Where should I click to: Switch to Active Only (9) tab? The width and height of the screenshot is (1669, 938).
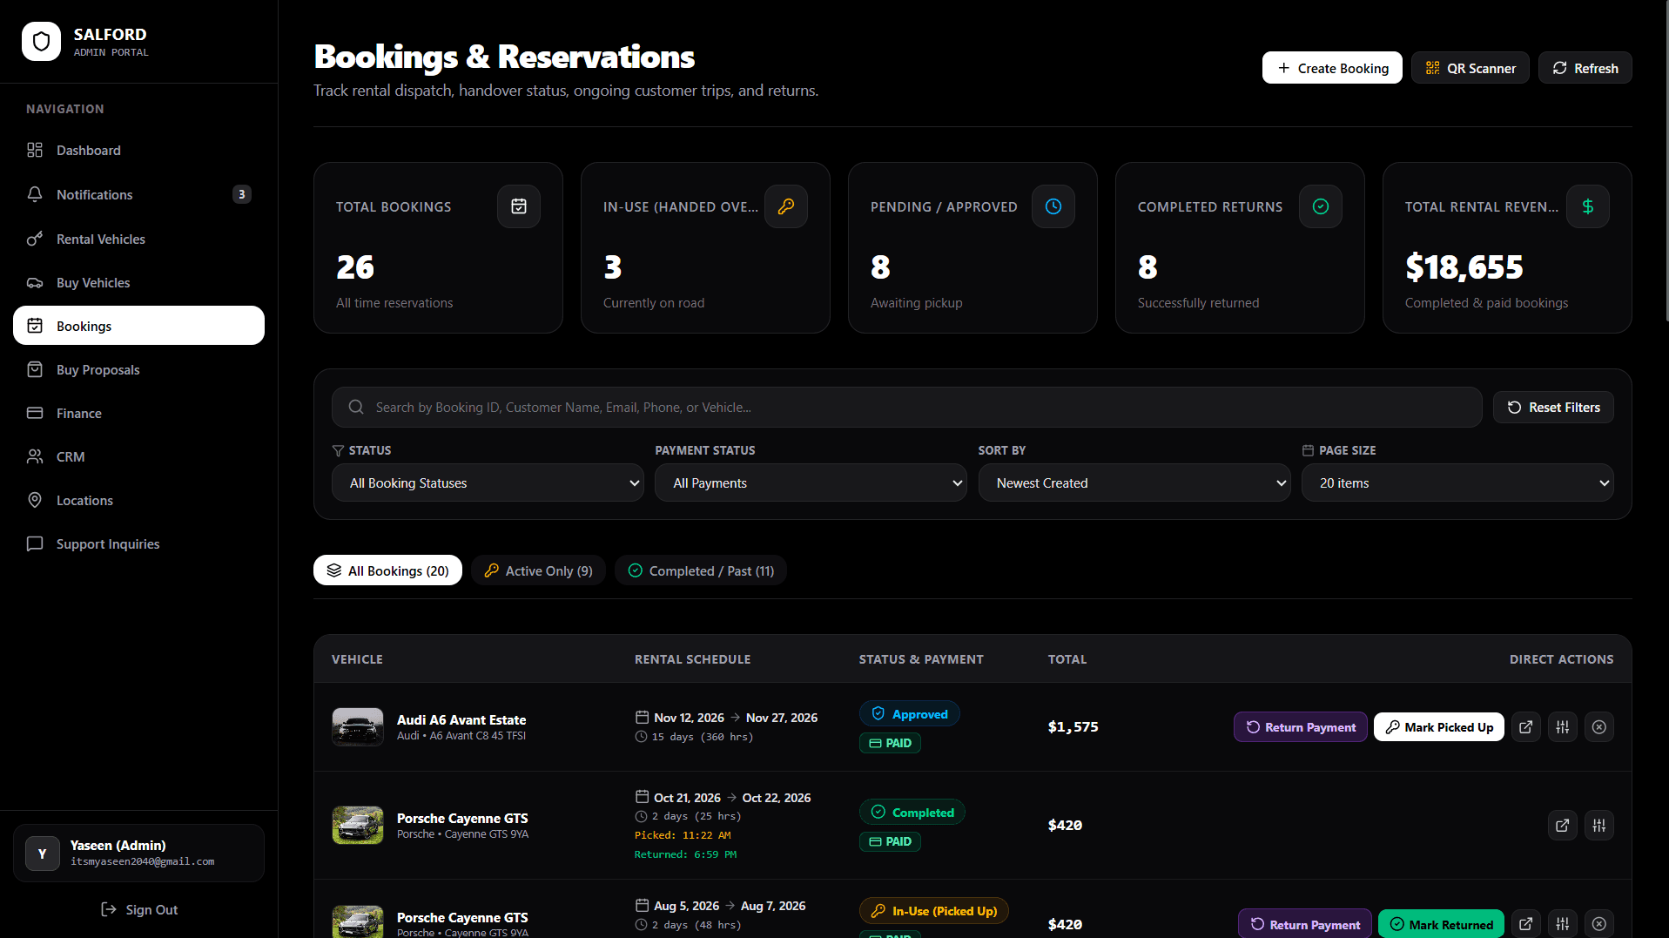point(538,570)
